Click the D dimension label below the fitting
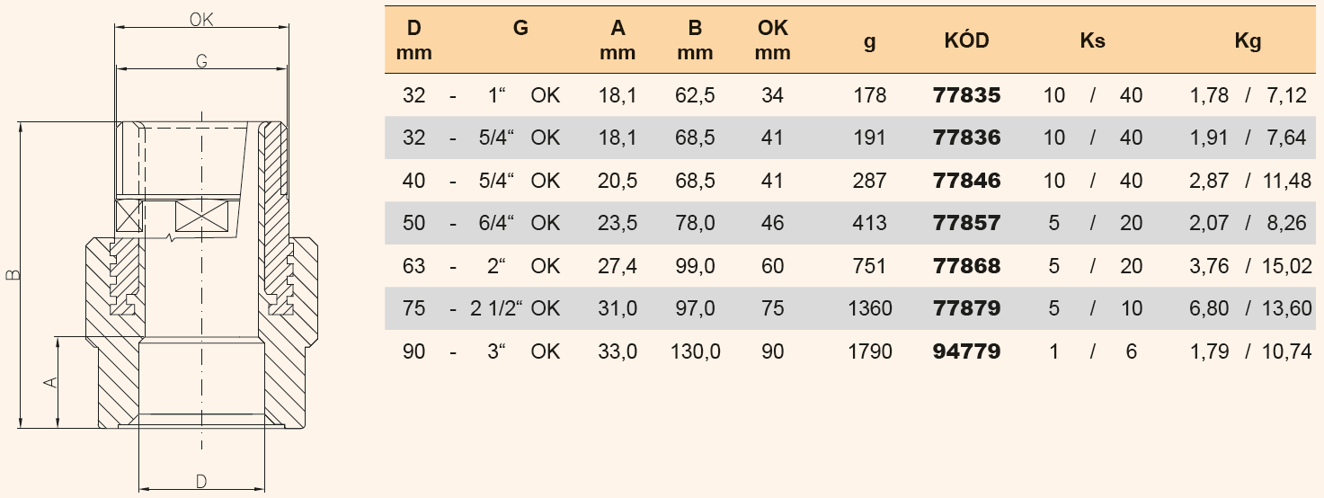The height and width of the screenshot is (498, 1324). (201, 482)
